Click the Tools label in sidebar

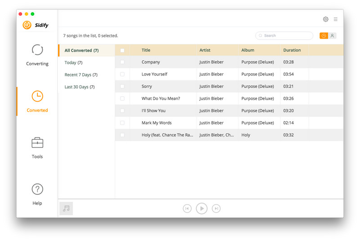(x=37, y=156)
